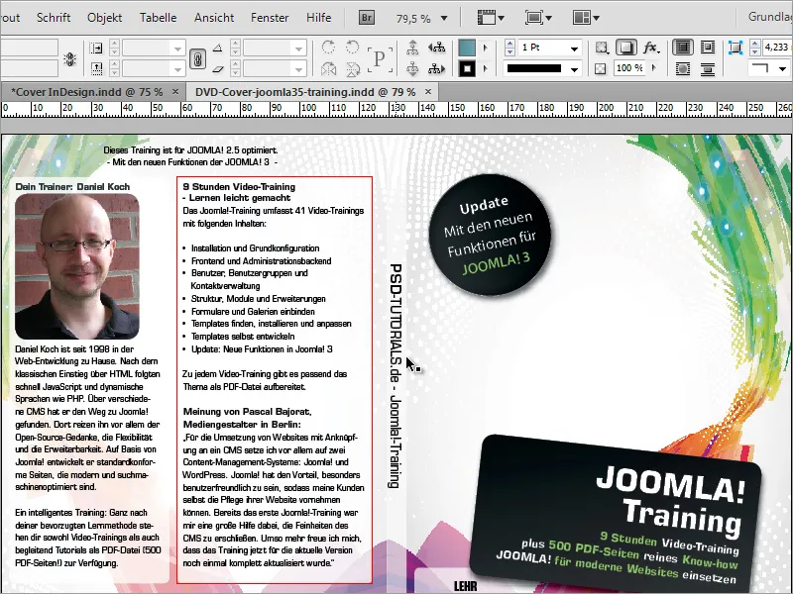Click the teal fill color swatch
Screen dimensions: 793x594
click(x=467, y=48)
